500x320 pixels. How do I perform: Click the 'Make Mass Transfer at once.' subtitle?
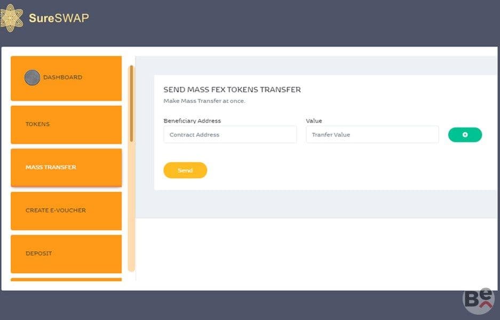(204, 101)
